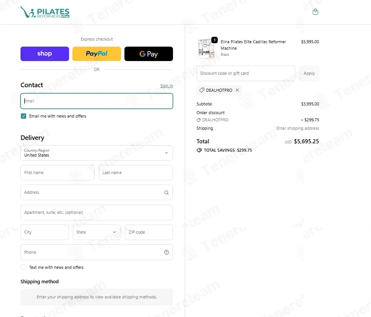Click the Apply discount button
This screenshot has width=371, height=317.
[309, 73]
